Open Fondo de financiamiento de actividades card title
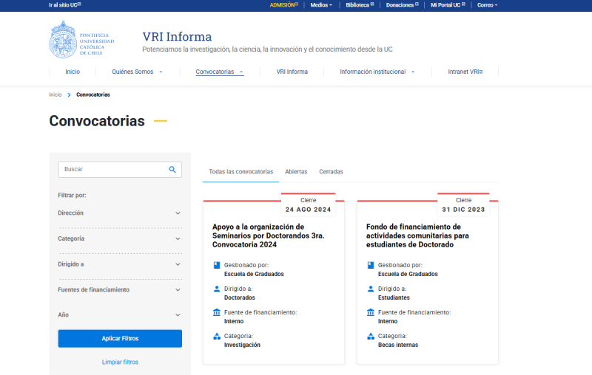 (417, 235)
